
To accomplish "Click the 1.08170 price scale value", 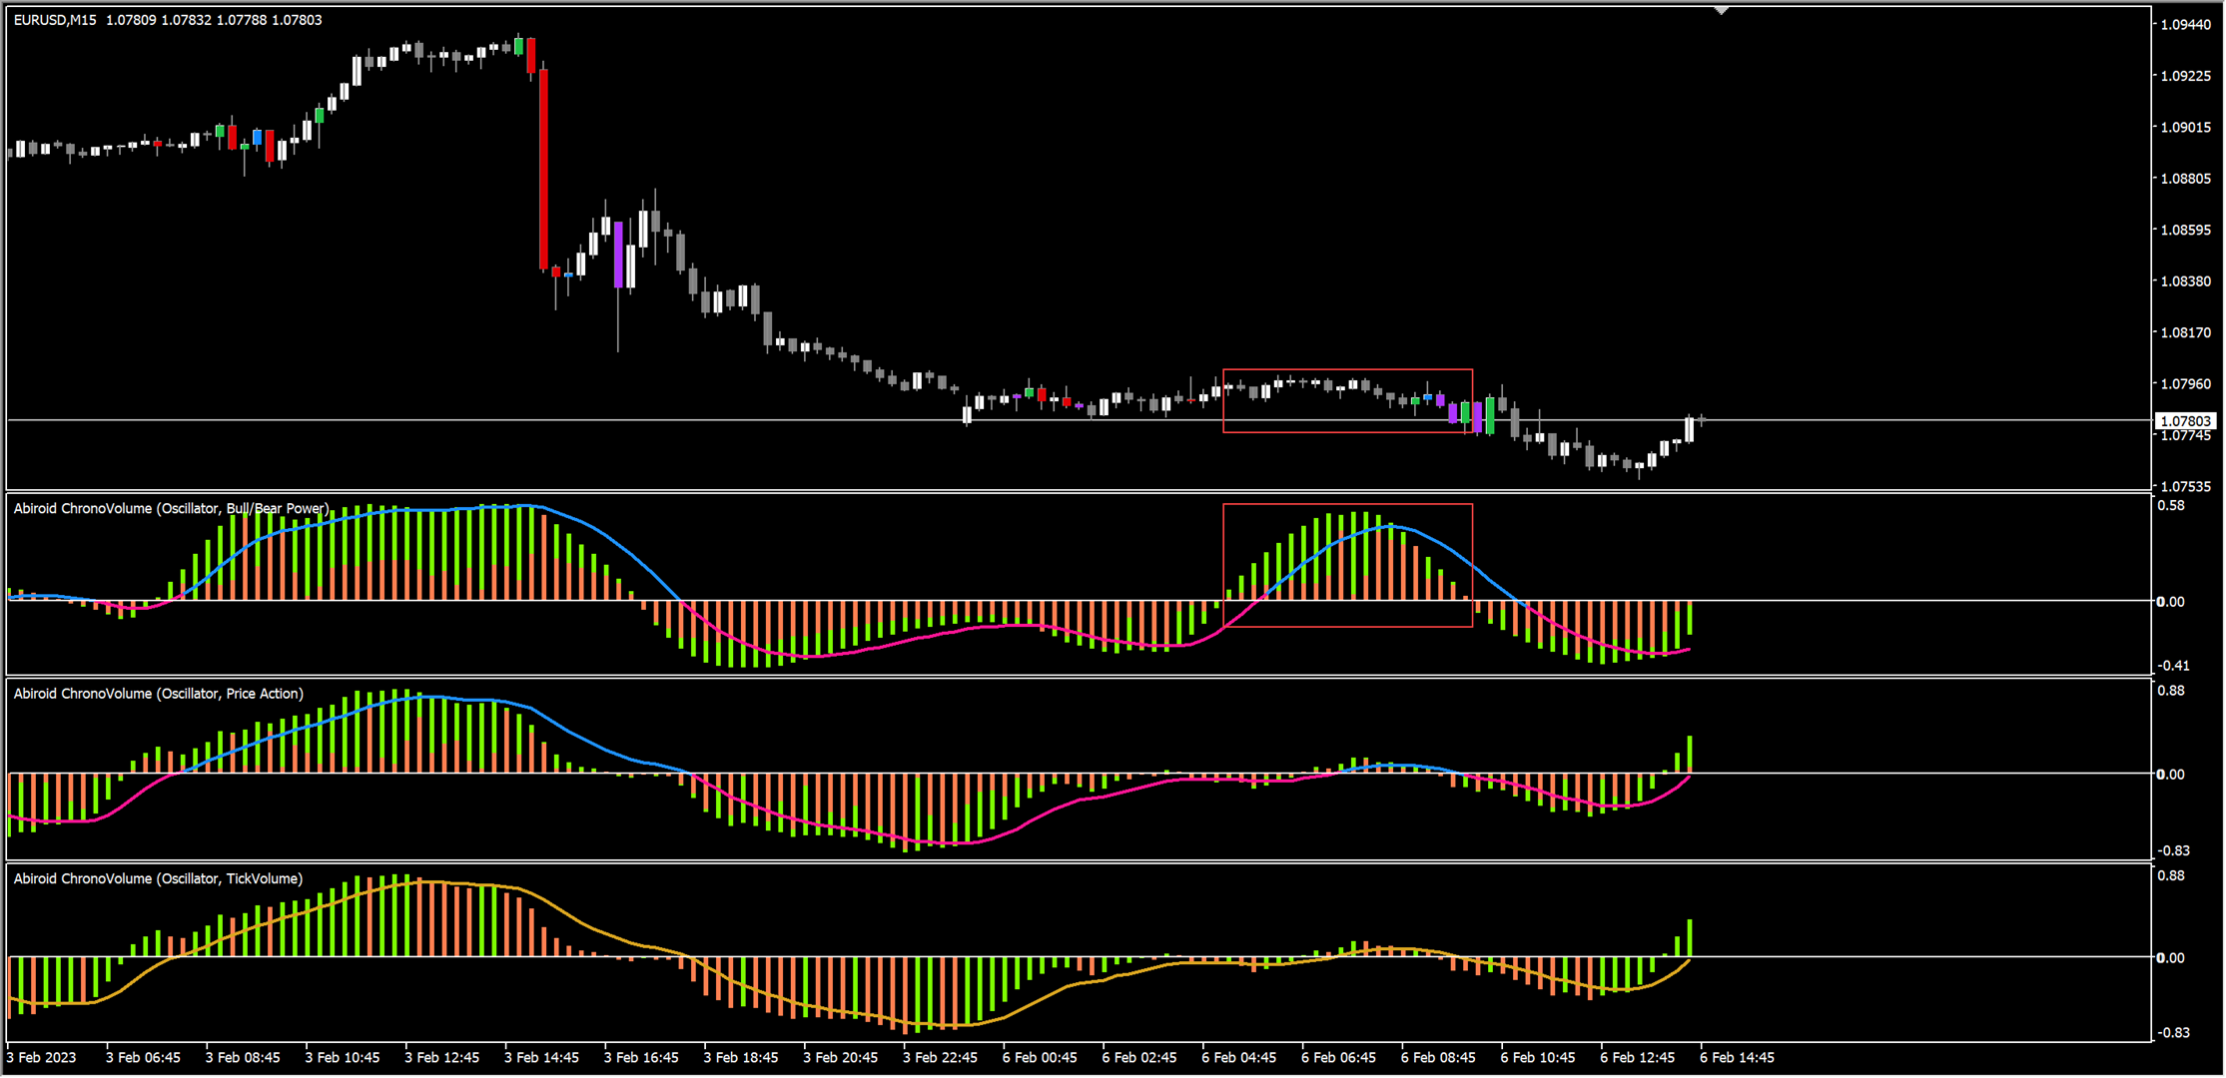I will tap(2185, 332).
